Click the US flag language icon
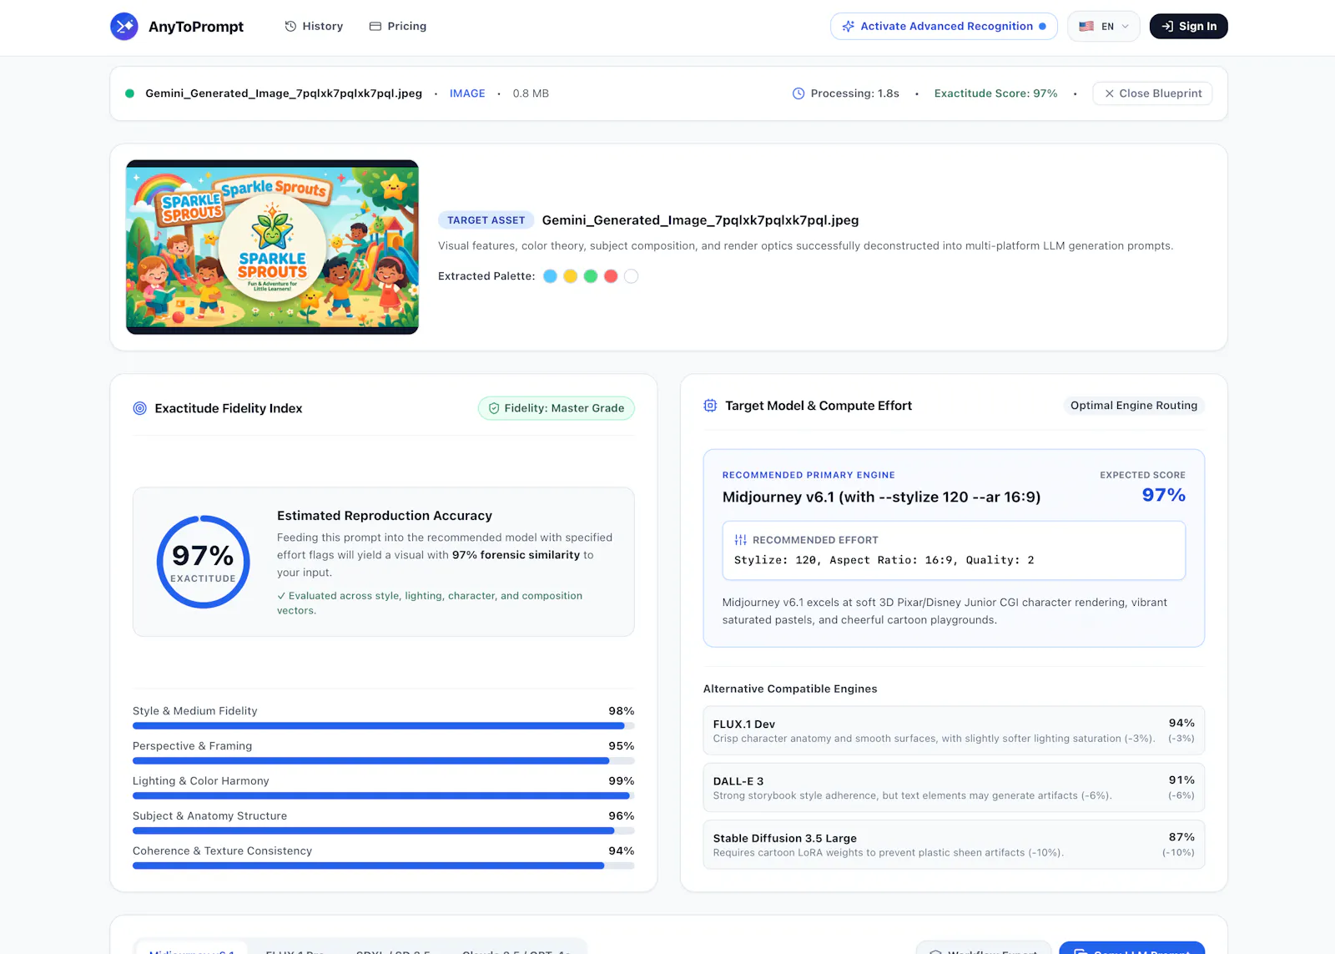 [1086, 26]
